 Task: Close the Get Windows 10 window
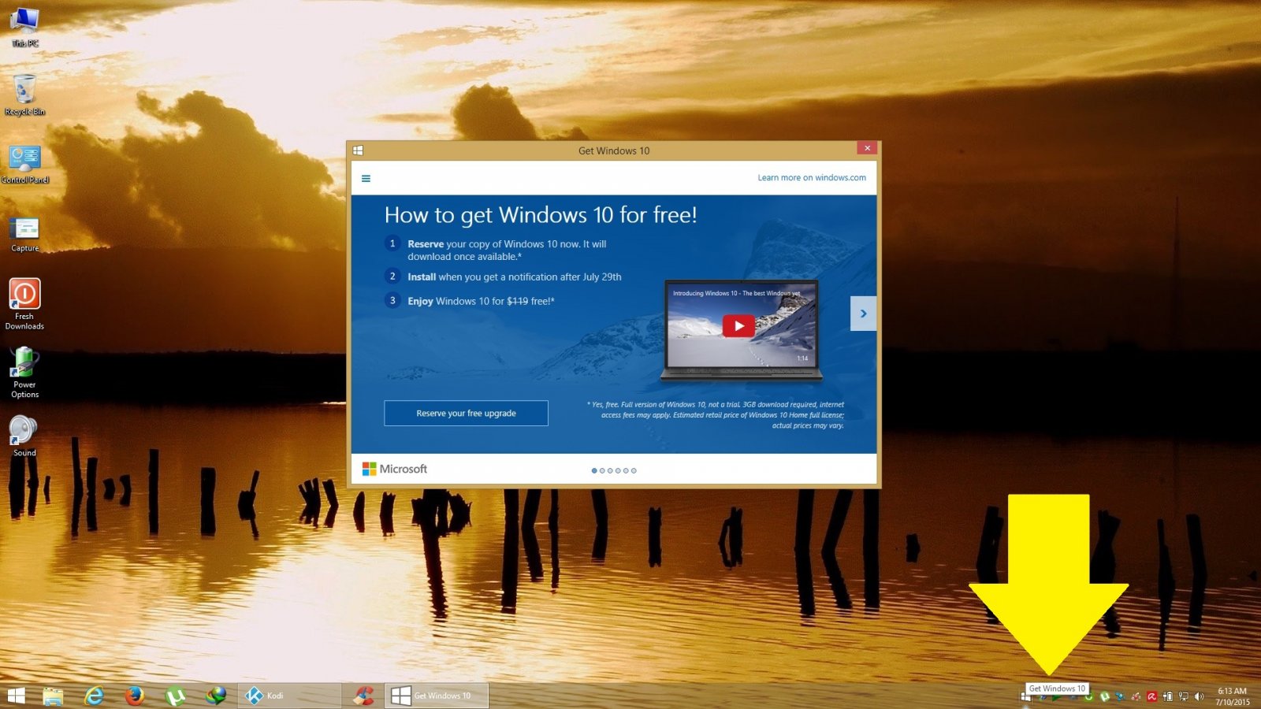pos(867,148)
